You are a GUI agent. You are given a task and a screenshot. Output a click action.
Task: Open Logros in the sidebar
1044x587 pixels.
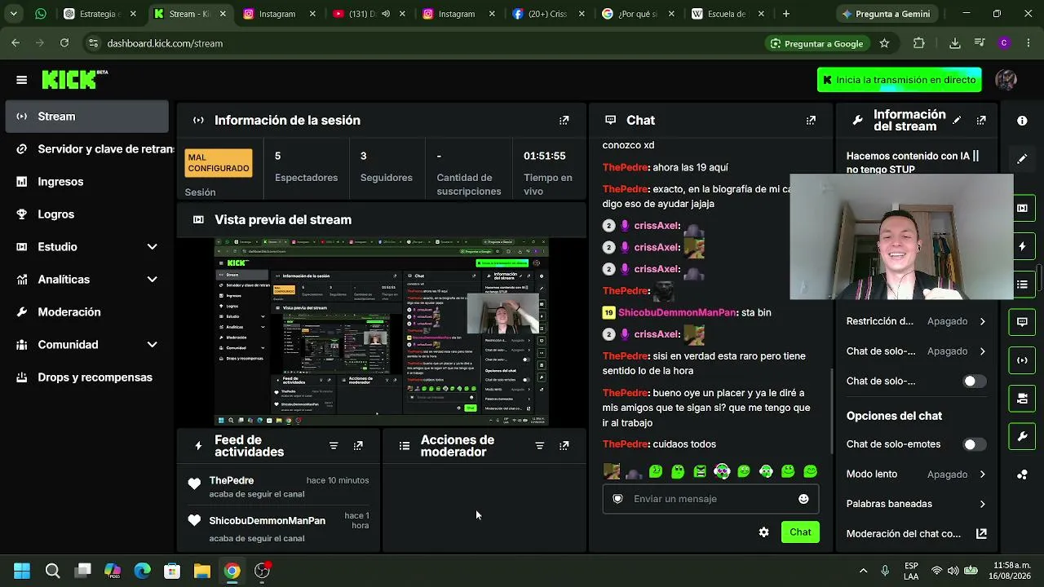[86, 214]
